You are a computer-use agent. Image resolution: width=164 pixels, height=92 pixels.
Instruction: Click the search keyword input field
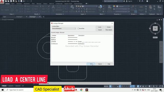pos(113,1)
